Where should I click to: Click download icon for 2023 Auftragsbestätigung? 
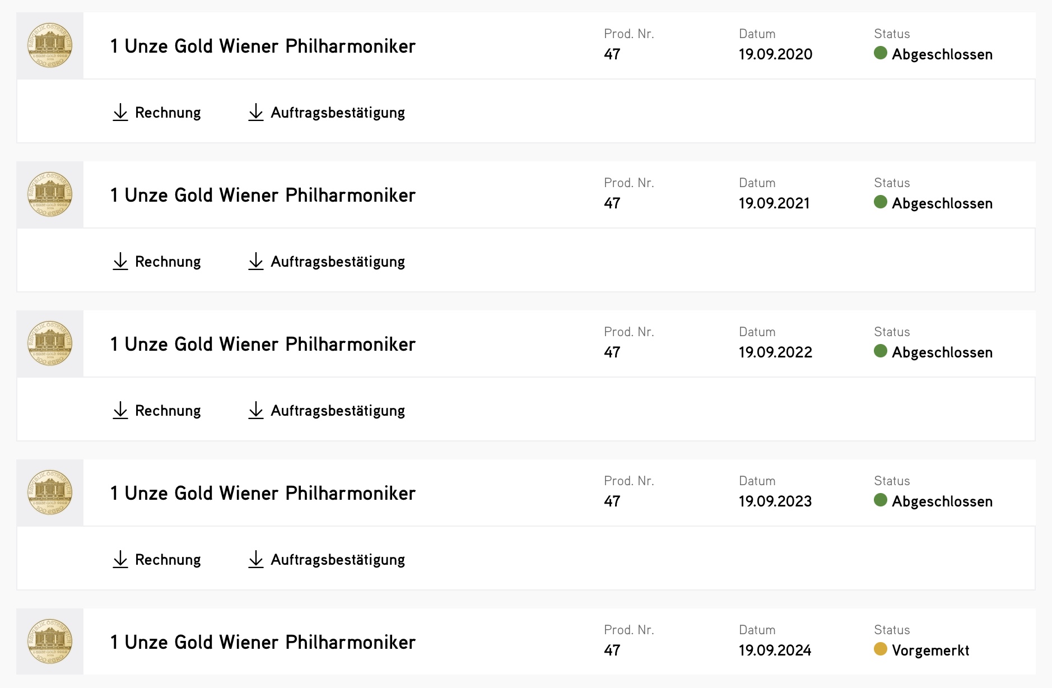tap(256, 559)
